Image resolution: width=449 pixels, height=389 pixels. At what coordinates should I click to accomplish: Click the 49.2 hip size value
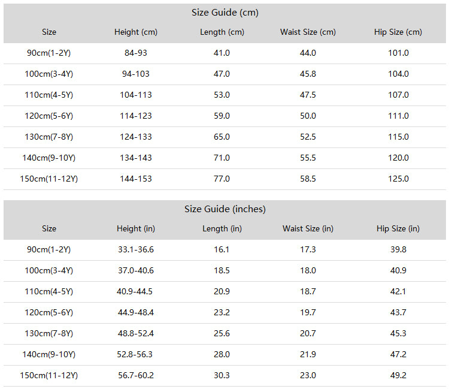click(398, 376)
